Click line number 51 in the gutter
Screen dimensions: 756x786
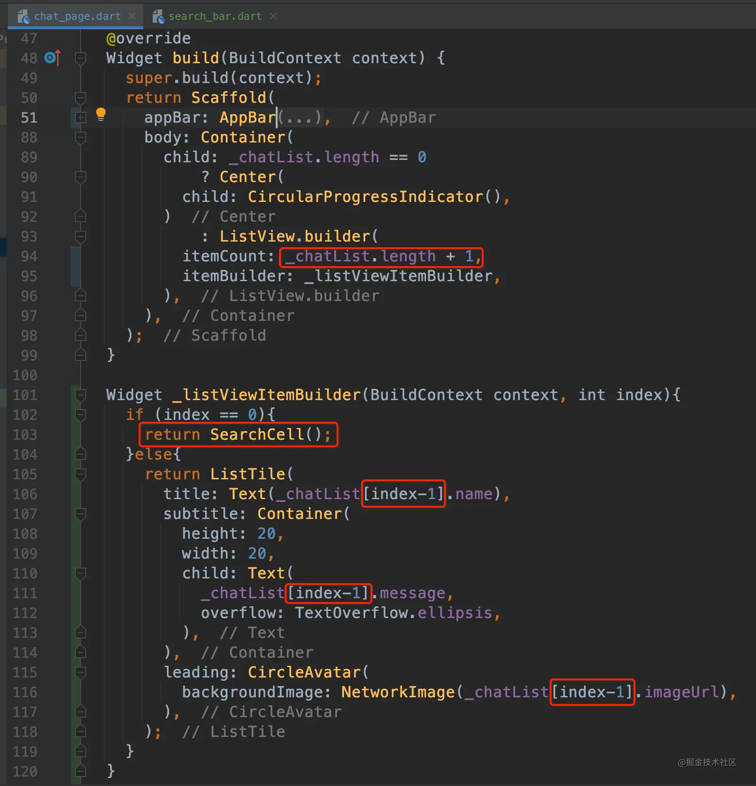(x=29, y=117)
